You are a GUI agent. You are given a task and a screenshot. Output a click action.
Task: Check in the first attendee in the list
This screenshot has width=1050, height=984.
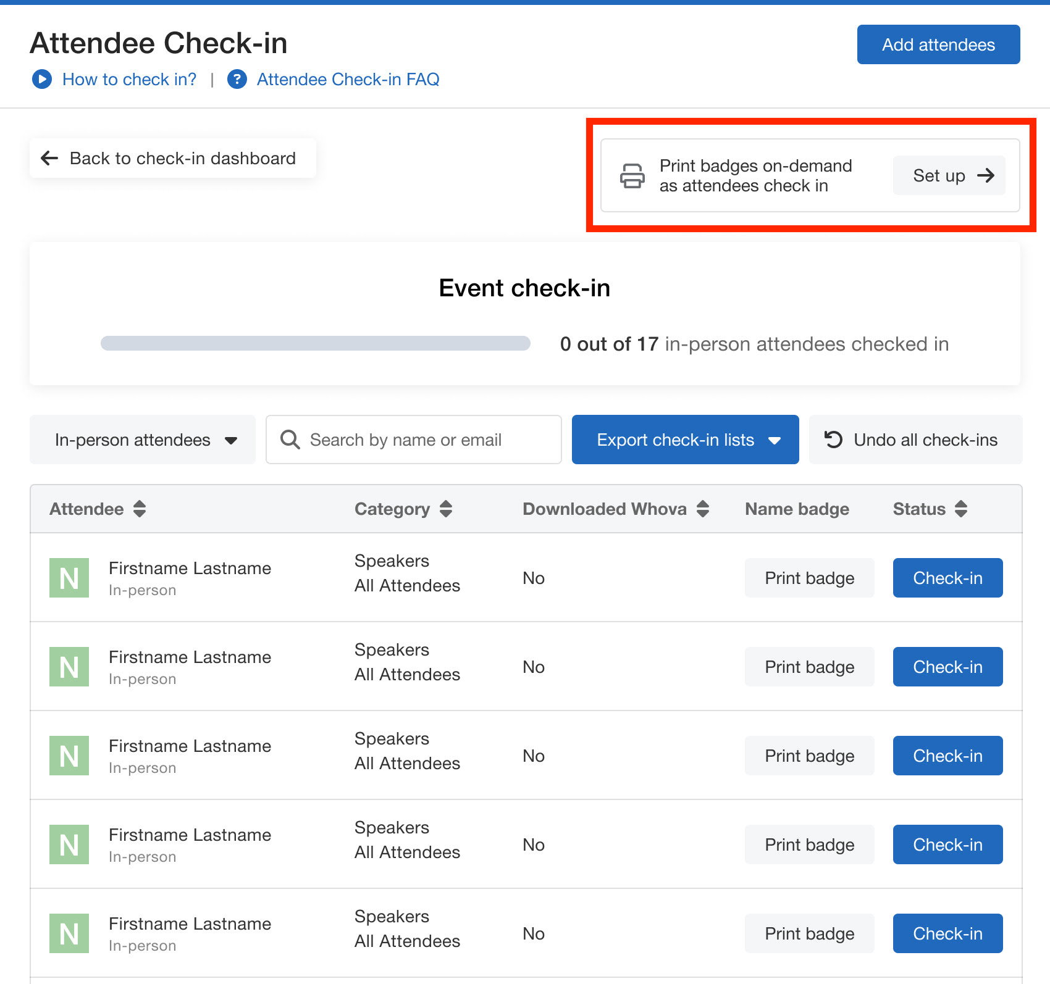(x=947, y=578)
